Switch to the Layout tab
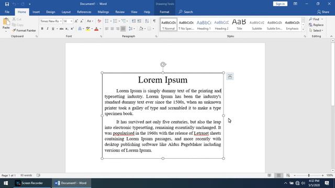The image size is (335, 188). 66,12
